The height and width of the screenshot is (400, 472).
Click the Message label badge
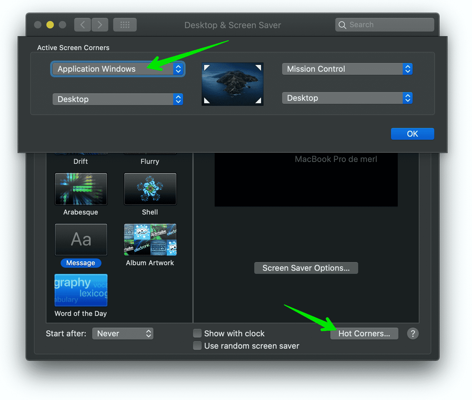(81, 263)
